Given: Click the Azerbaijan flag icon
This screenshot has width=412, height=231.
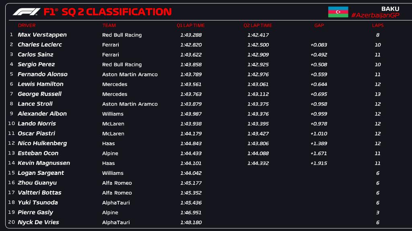Looking at the screenshot, I should [x=338, y=12].
